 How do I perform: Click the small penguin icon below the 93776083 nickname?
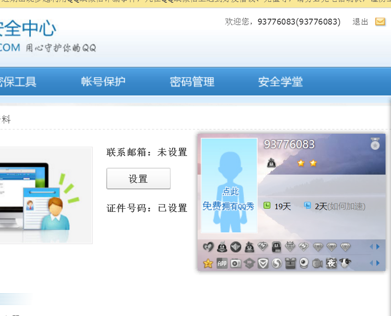pos(271,163)
